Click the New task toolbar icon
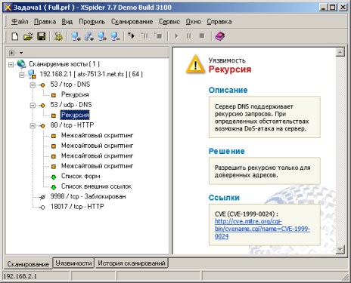 [15, 36]
